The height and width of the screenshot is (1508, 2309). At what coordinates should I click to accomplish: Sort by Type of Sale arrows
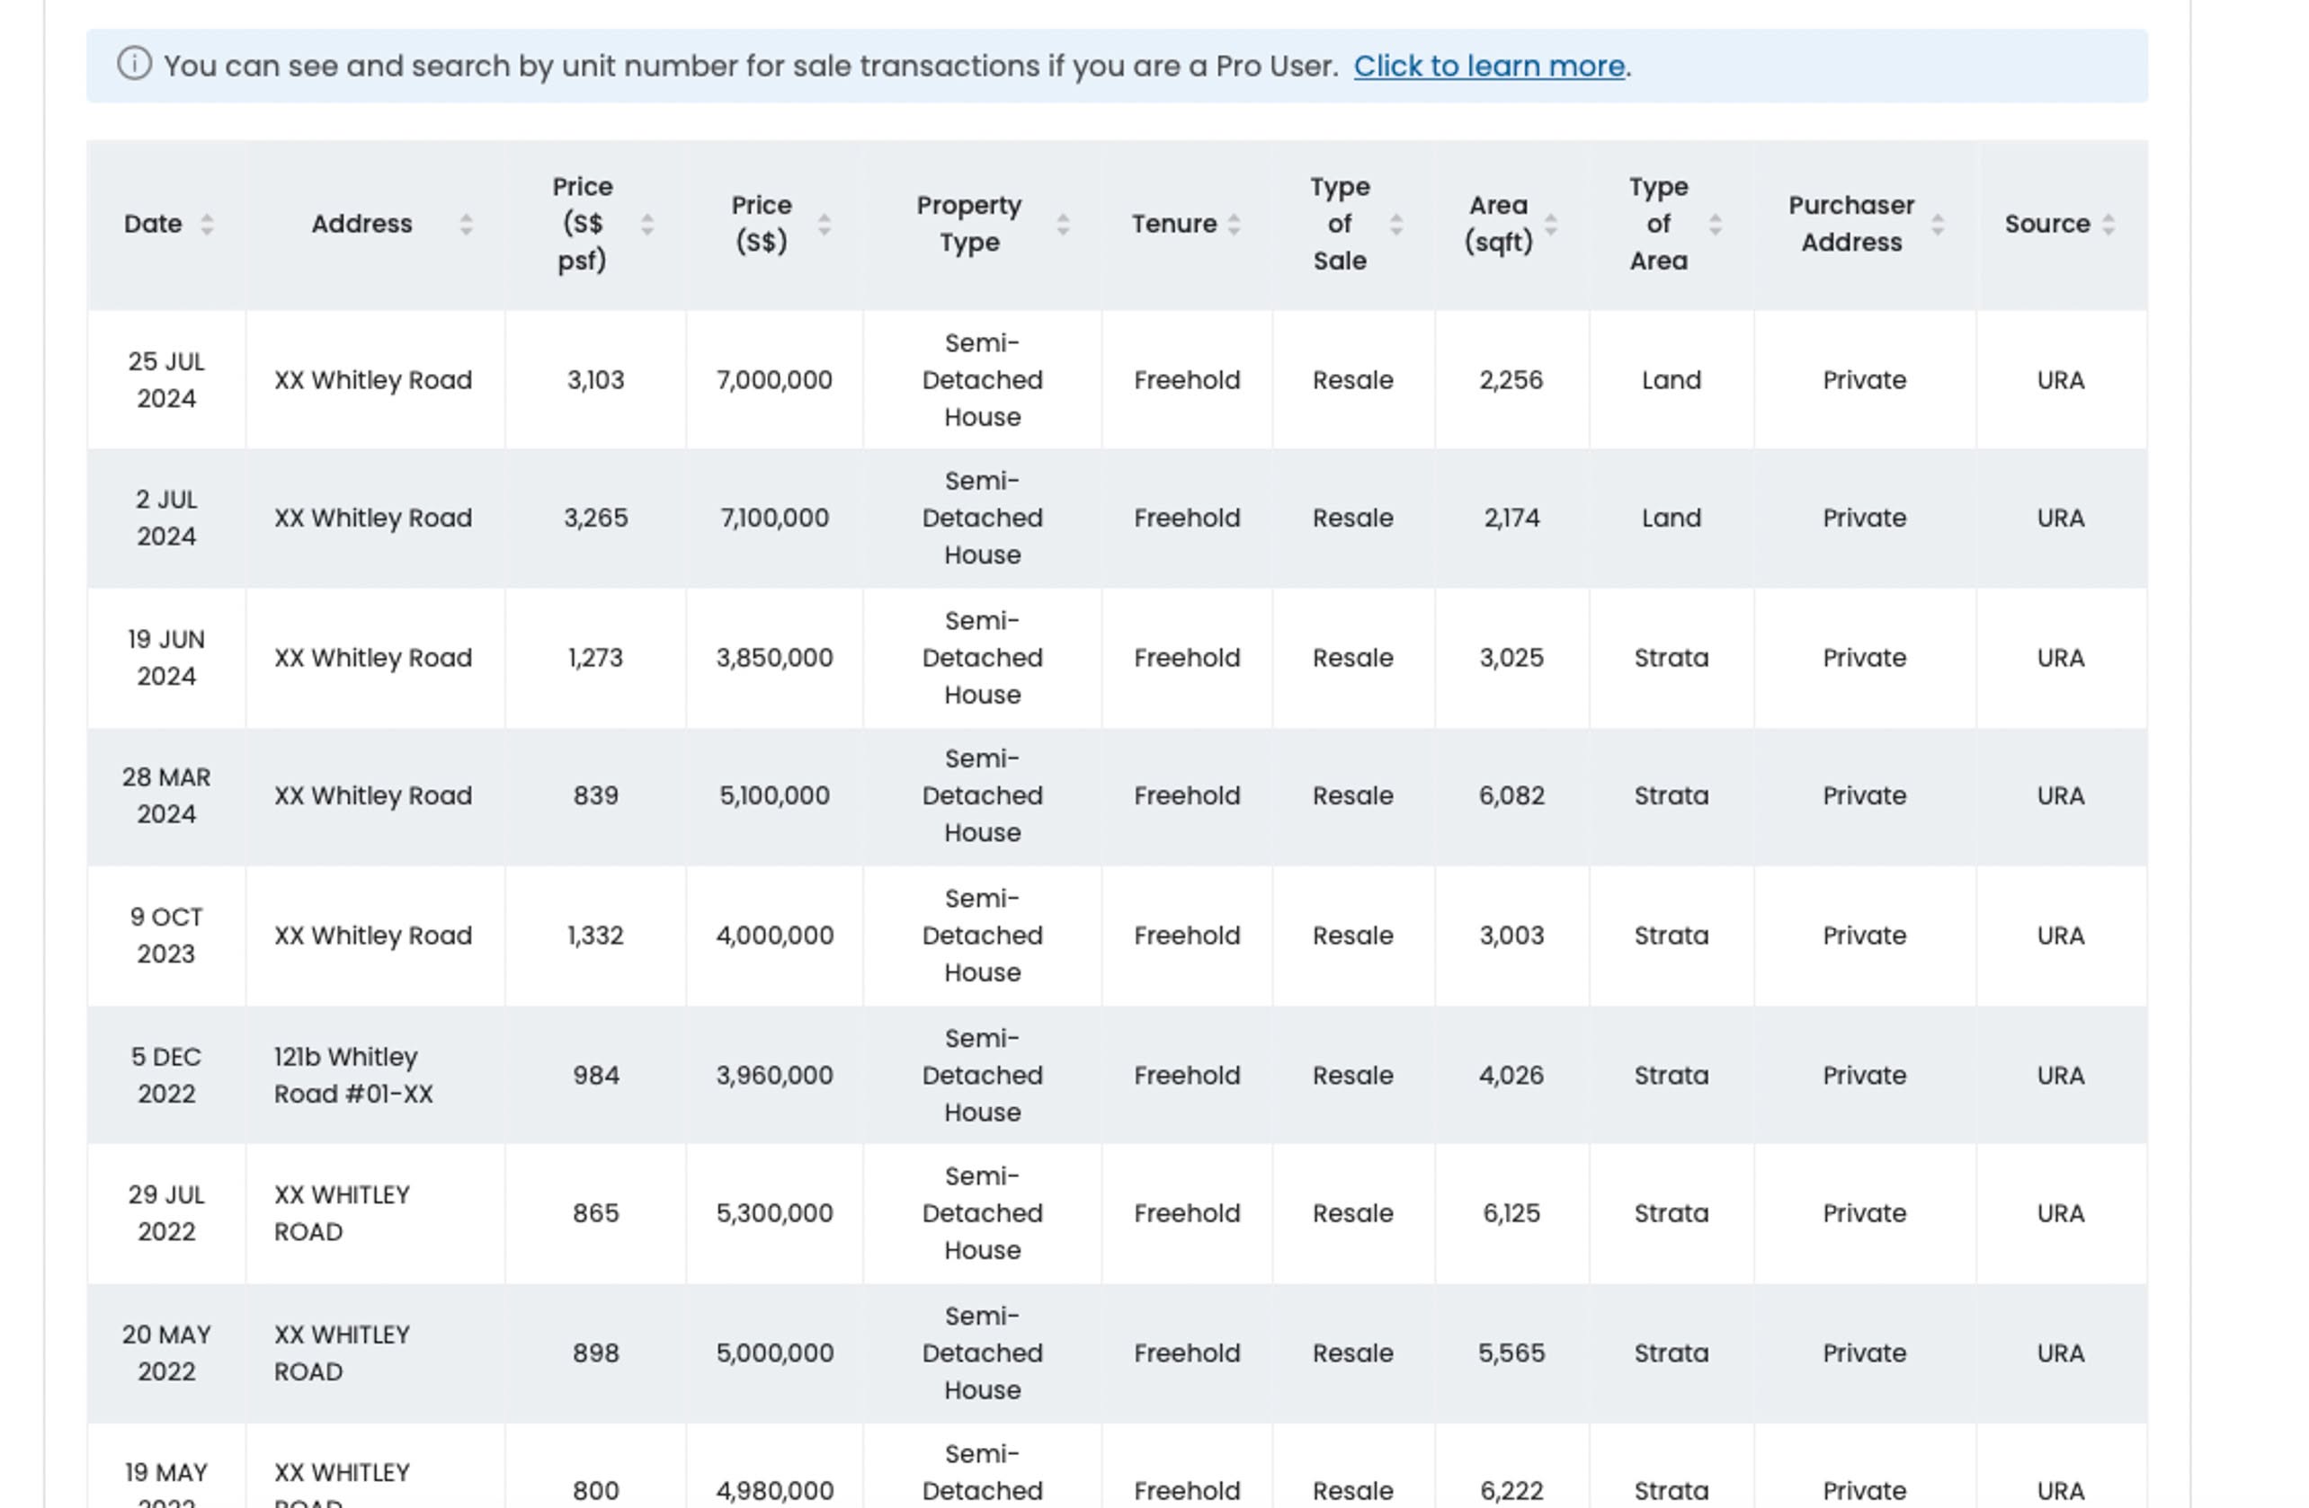tap(1396, 224)
